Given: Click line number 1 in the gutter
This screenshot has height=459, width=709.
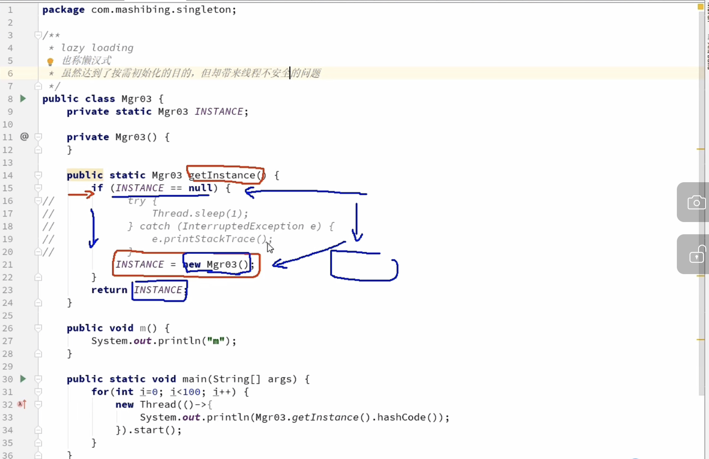Looking at the screenshot, I should (x=10, y=10).
